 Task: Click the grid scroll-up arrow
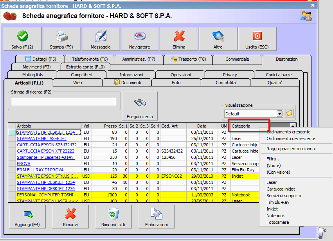pos(293,126)
